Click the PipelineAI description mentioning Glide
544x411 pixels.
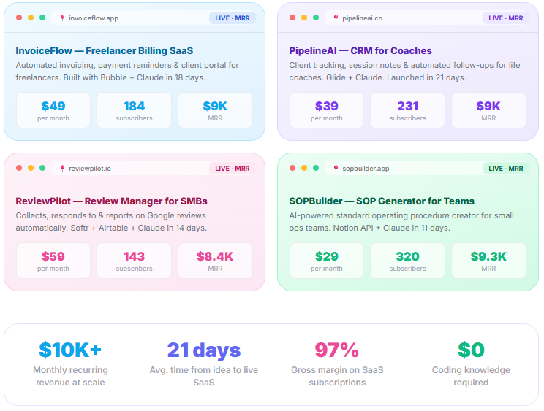(404, 72)
